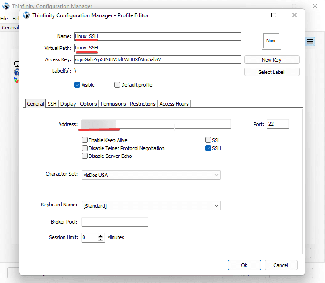
Task: Check Disable Server Echo
Action: [84, 156]
